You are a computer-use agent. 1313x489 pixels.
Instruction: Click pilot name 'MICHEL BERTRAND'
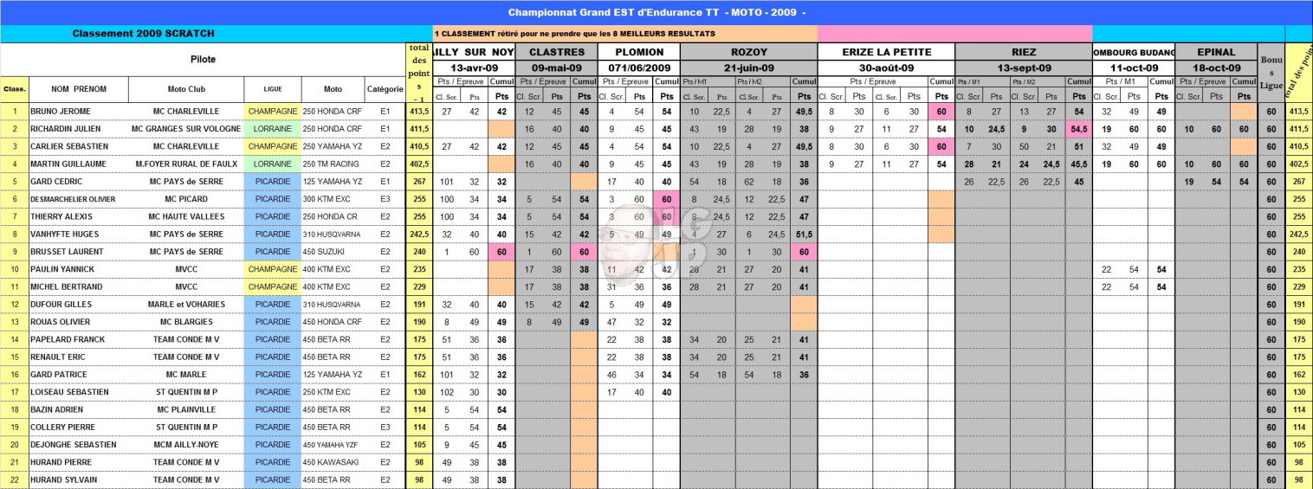click(x=66, y=286)
